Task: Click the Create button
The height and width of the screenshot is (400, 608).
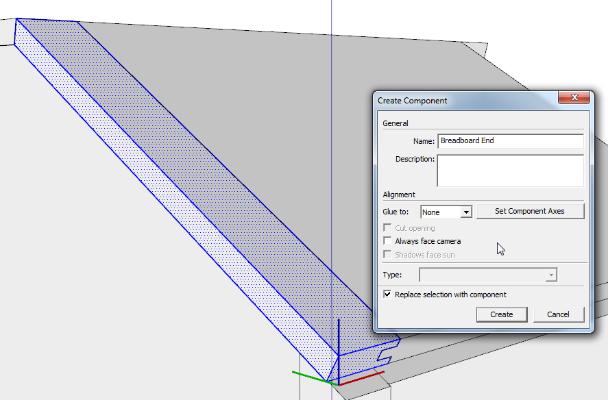Action: pyautogui.click(x=502, y=315)
